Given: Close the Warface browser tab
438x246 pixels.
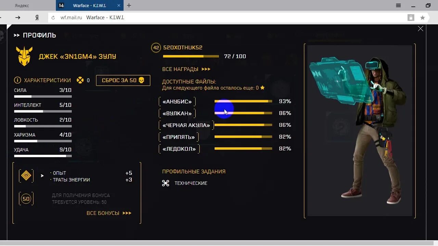Looking at the screenshot, I should 119,5.
